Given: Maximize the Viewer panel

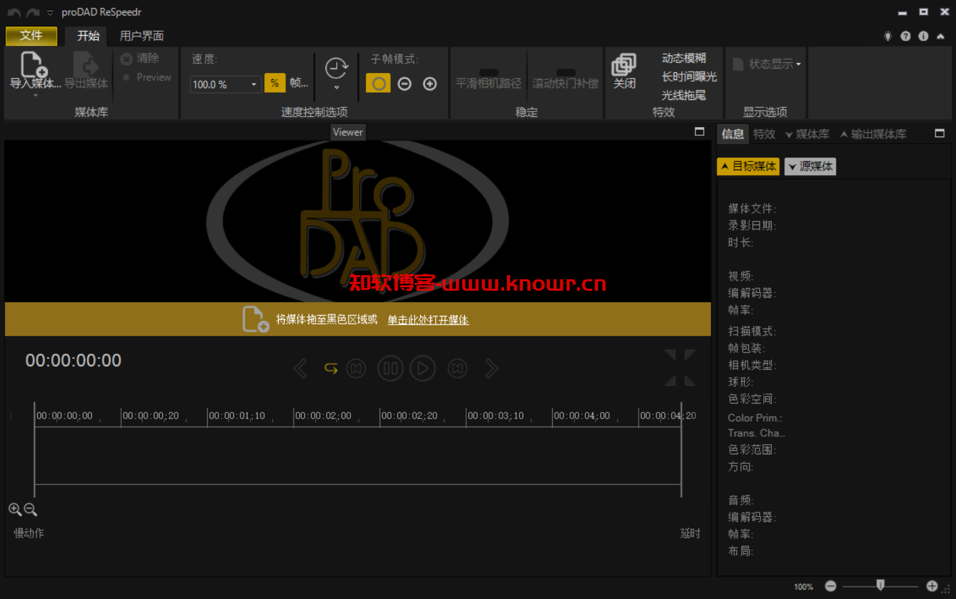Looking at the screenshot, I should point(700,132).
